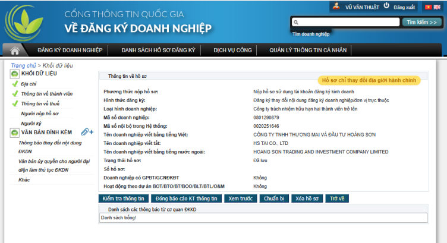
Task: Select Người nộp hồ sơ in sidebar
Action: pyautogui.click(x=39, y=113)
